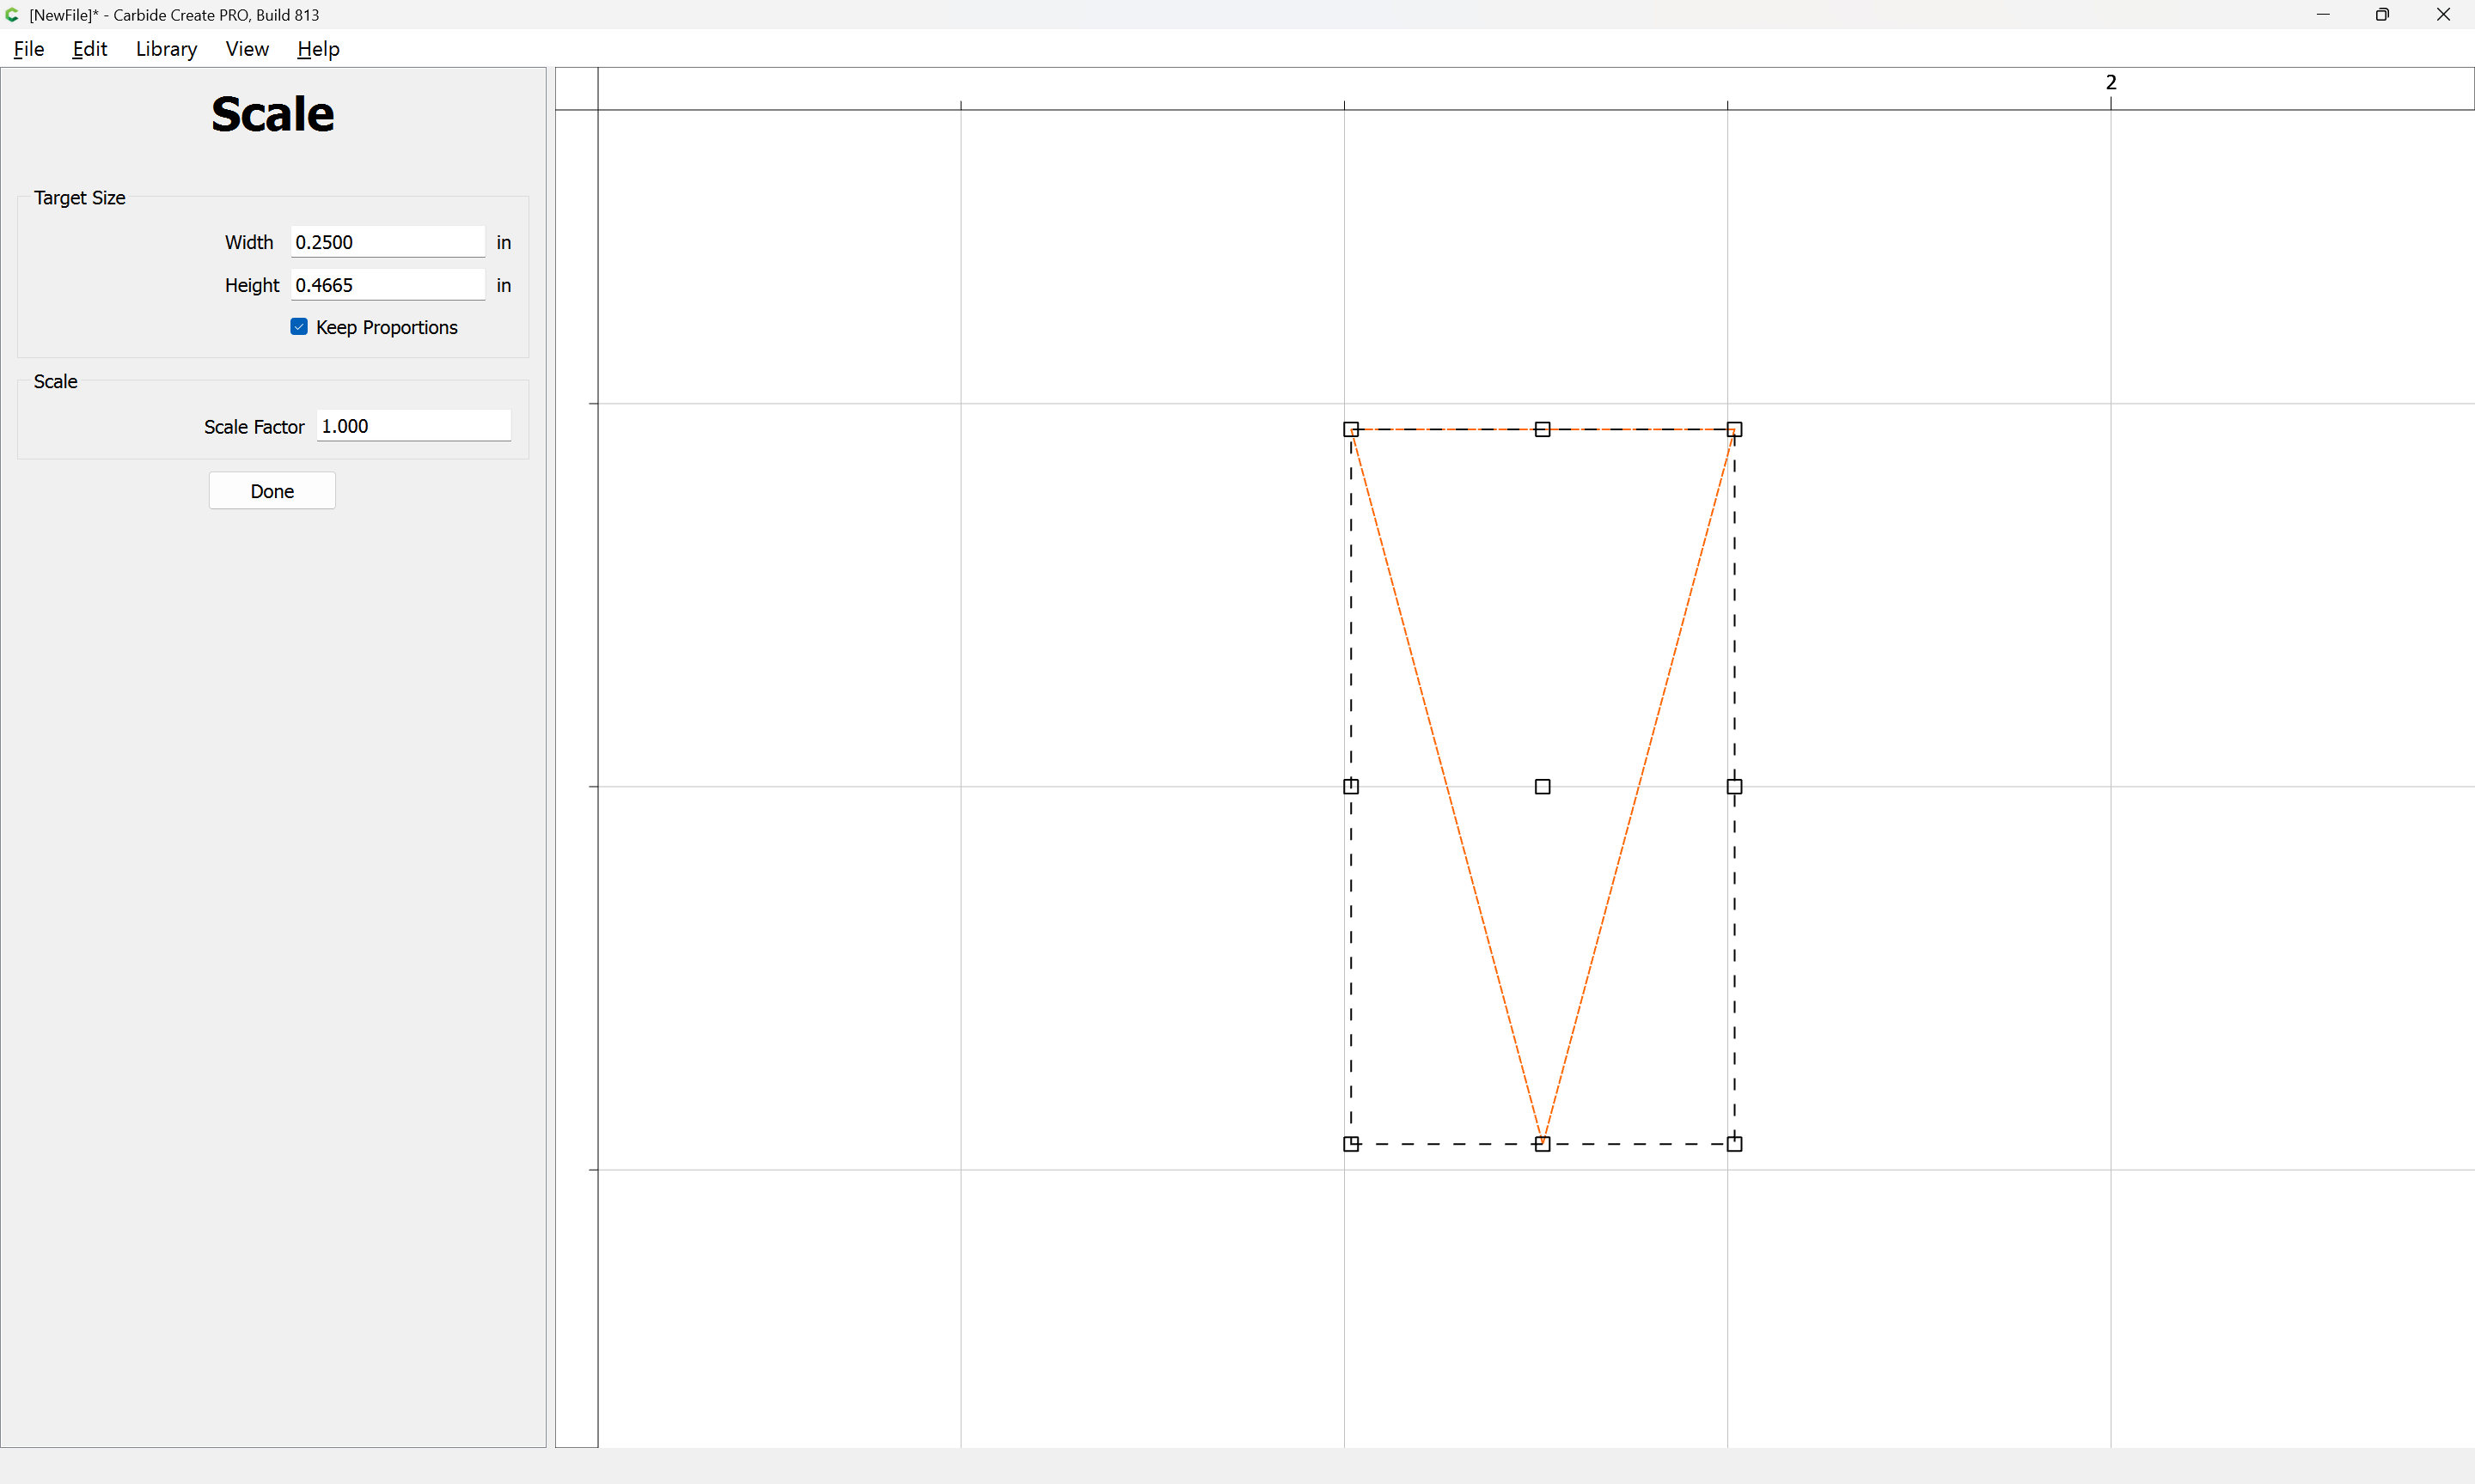The image size is (2475, 1484).
Task: Select the bottom-center selection handle
Action: coord(1543,1144)
